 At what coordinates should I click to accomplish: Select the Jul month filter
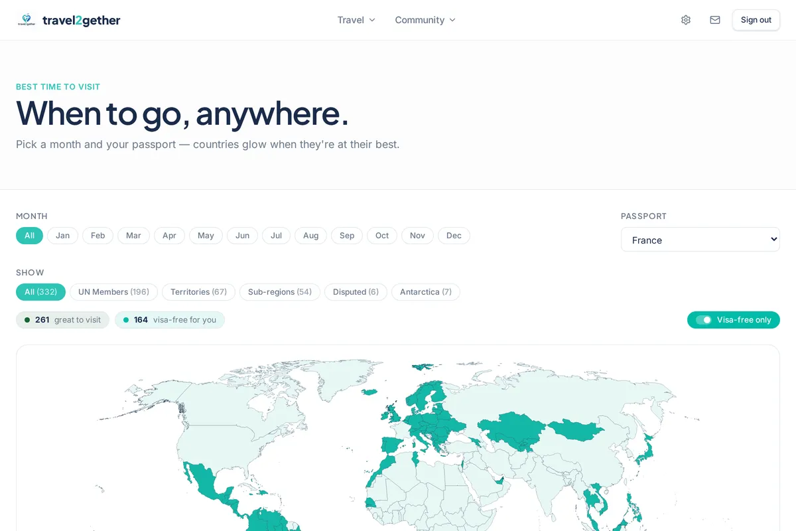tap(276, 236)
